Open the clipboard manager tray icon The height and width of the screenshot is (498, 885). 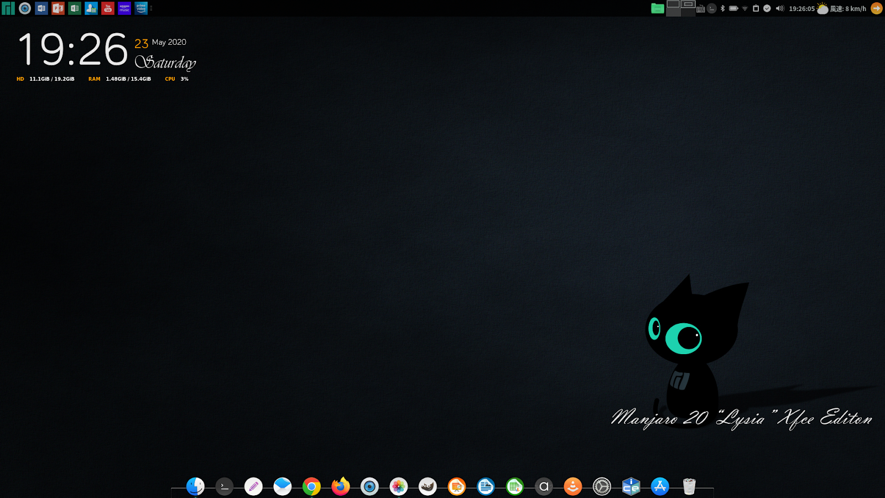coord(756,8)
